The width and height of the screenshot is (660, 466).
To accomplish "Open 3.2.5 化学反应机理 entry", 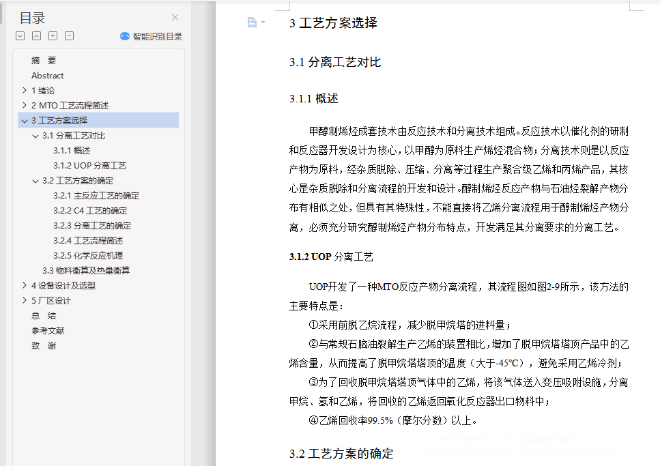I will pyautogui.click(x=88, y=256).
